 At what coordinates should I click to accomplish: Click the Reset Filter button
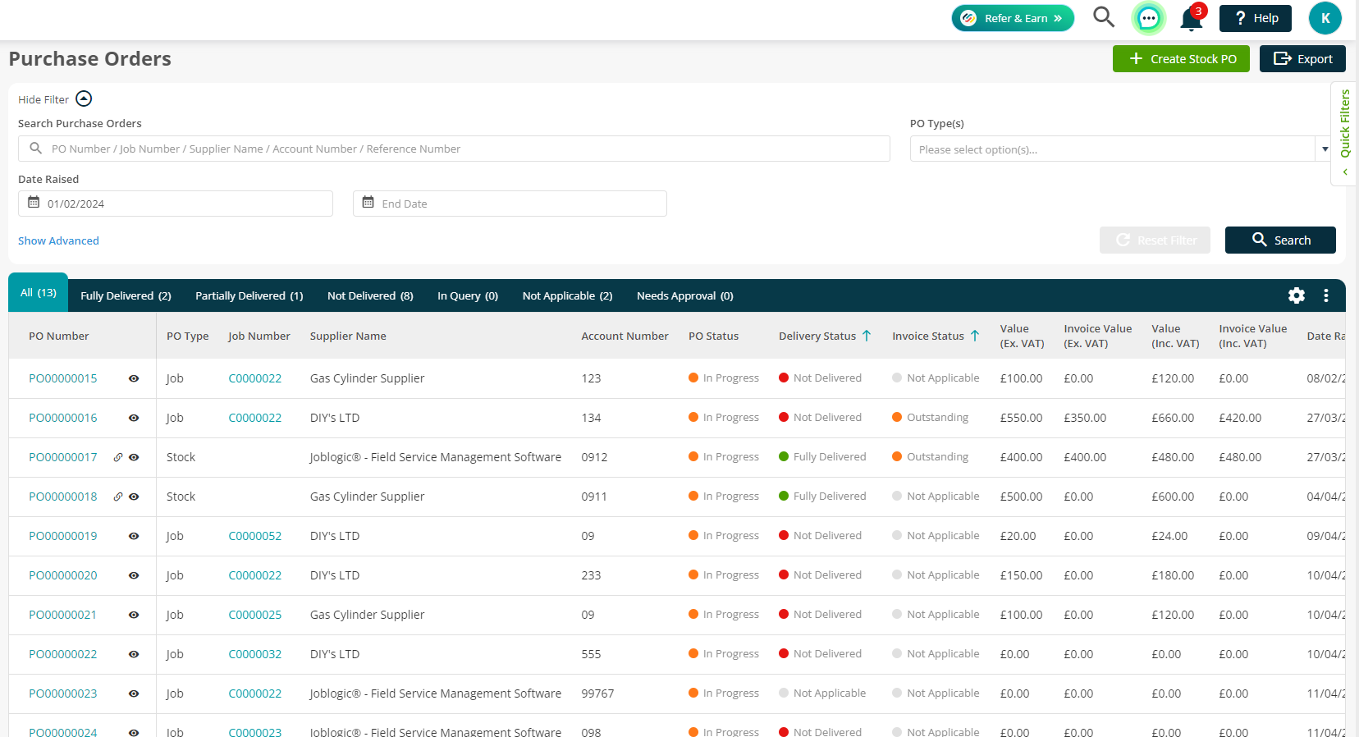click(x=1155, y=240)
